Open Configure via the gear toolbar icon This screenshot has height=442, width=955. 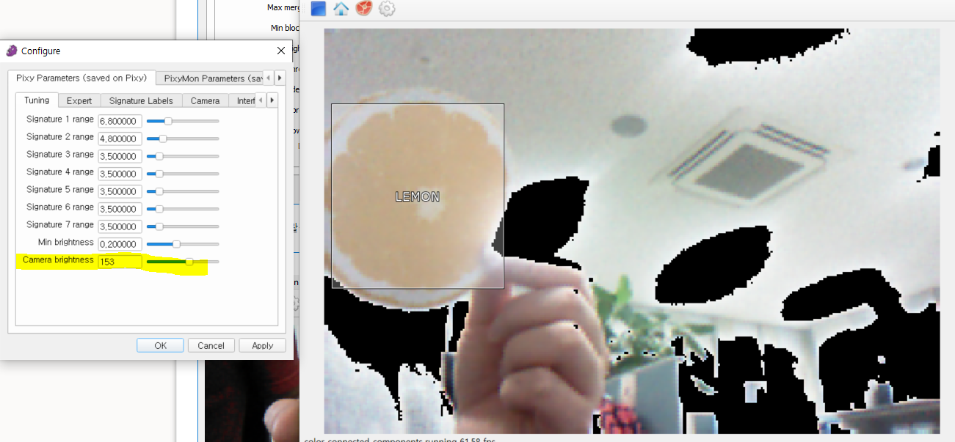tap(387, 9)
